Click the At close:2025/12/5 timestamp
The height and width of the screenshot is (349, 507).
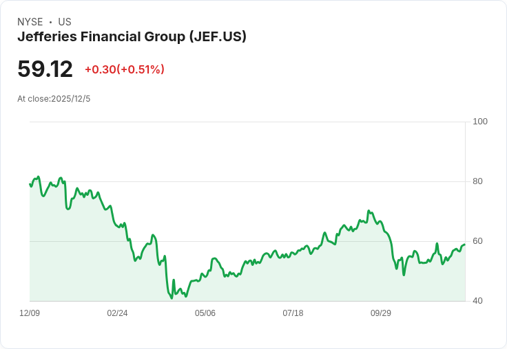click(54, 98)
